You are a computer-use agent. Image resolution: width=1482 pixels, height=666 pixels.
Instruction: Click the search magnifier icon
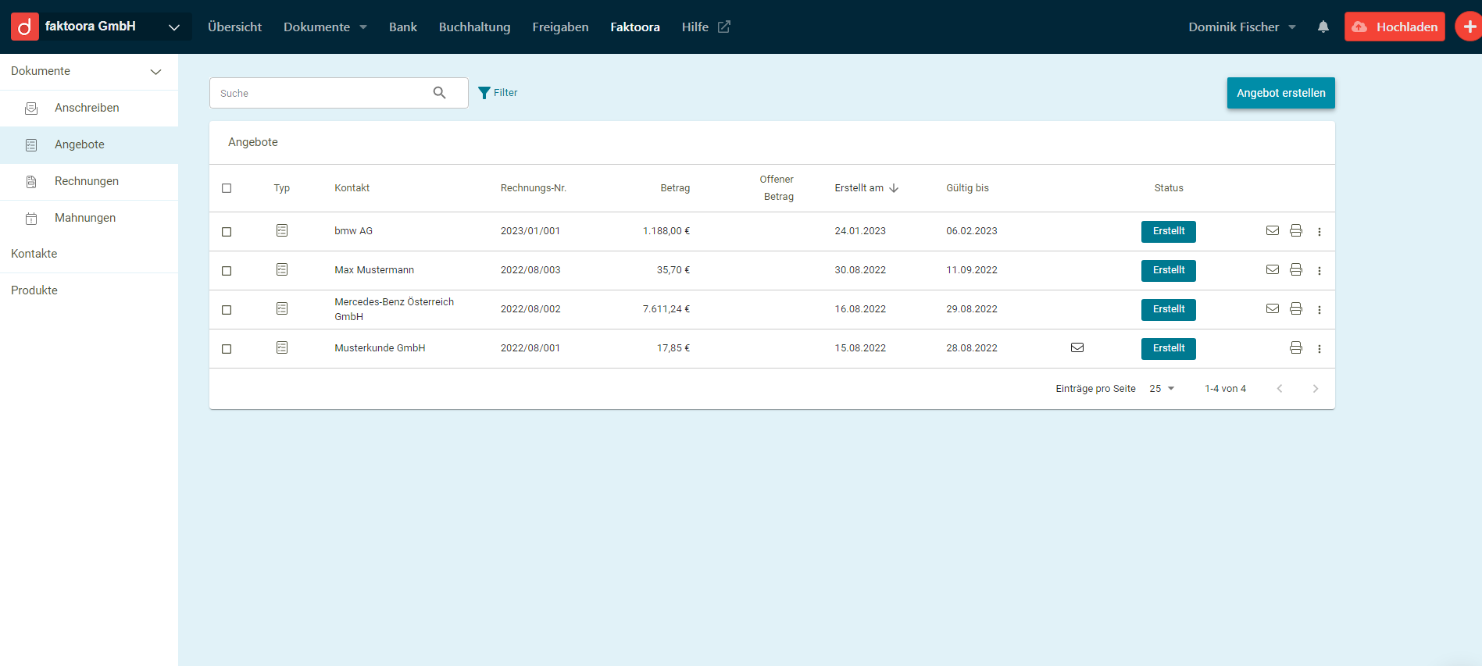tap(440, 93)
